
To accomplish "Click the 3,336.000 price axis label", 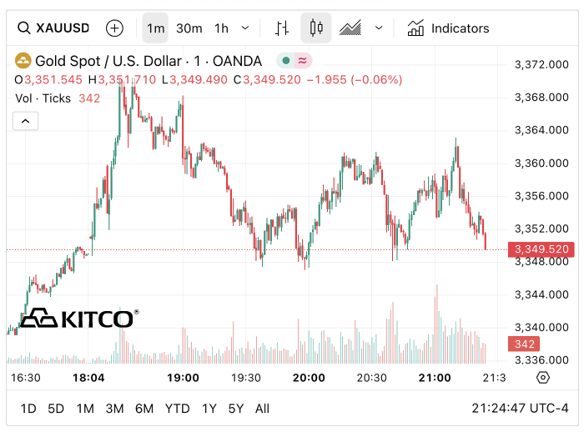I will tap(541, 359).
